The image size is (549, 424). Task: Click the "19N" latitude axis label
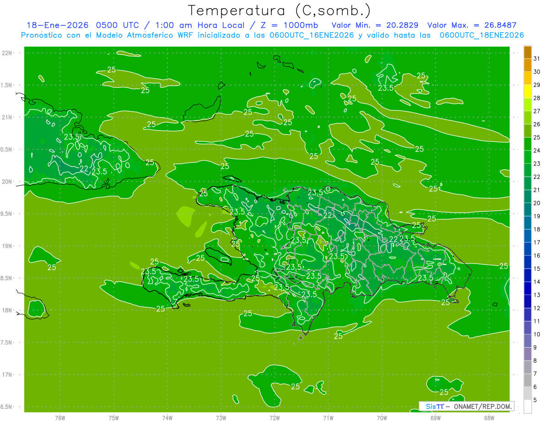point(7,246)
